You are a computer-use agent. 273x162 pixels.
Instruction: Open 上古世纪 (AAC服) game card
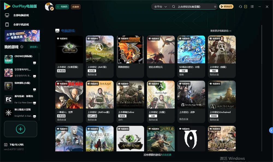(100, 57)
